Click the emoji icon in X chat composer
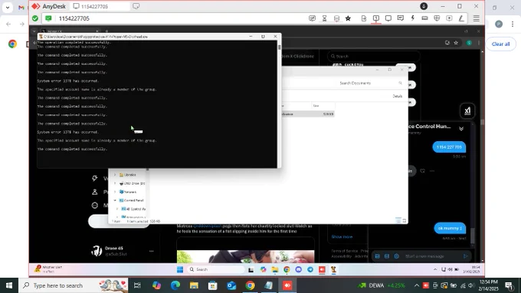521x293 pixels. pyautogui.click(x=396, y=256)
